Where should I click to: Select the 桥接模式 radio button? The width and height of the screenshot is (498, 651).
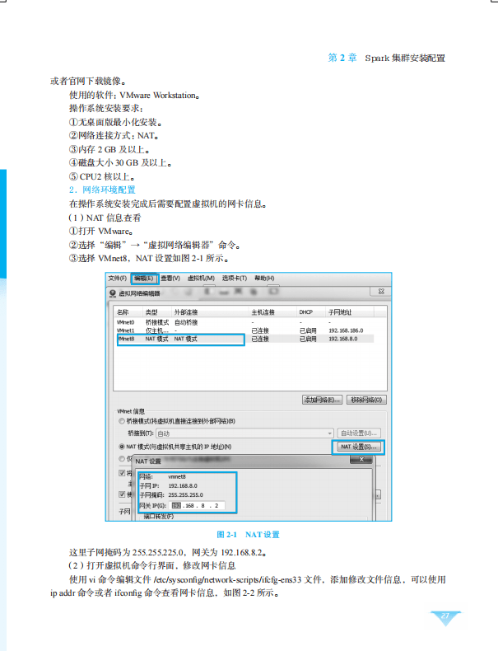pyautogui.click(x=122, y=421)
